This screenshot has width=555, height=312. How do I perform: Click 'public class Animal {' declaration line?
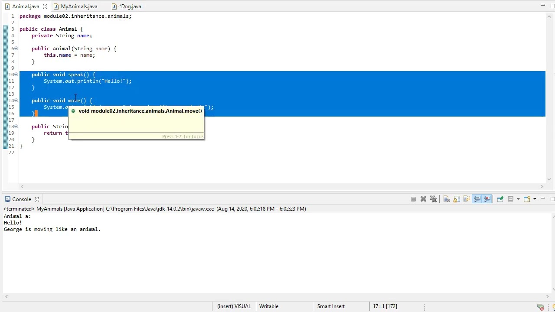point(51,29)
